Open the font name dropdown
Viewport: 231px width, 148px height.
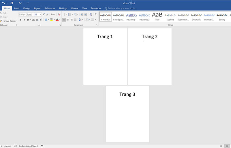click(33, 15)
